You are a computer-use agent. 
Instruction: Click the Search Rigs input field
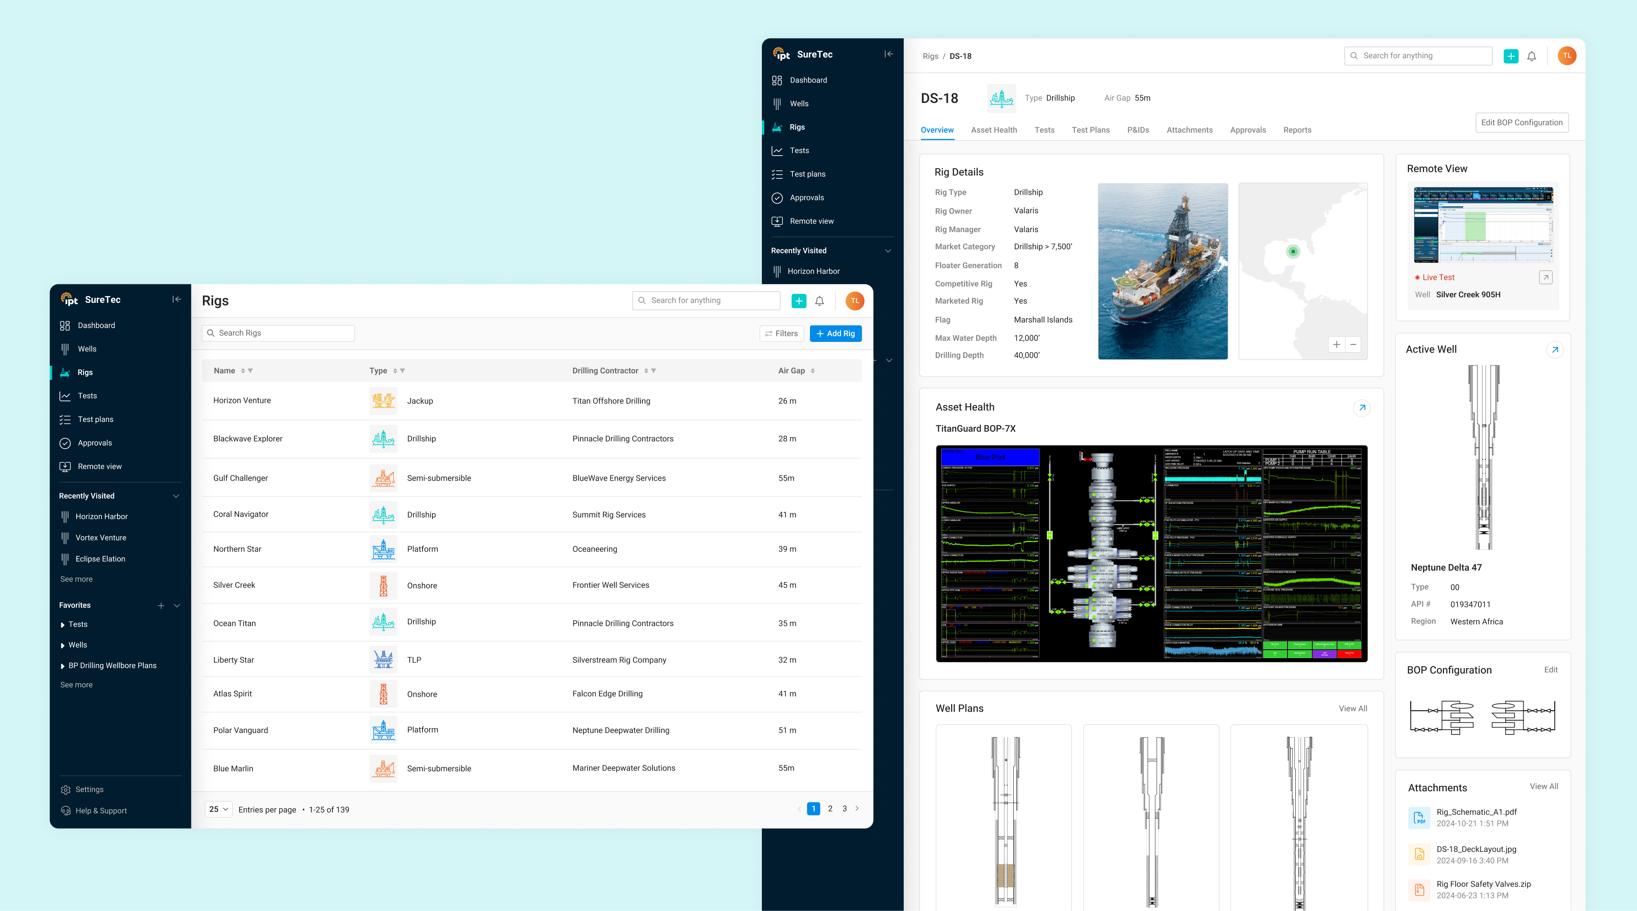278,333
